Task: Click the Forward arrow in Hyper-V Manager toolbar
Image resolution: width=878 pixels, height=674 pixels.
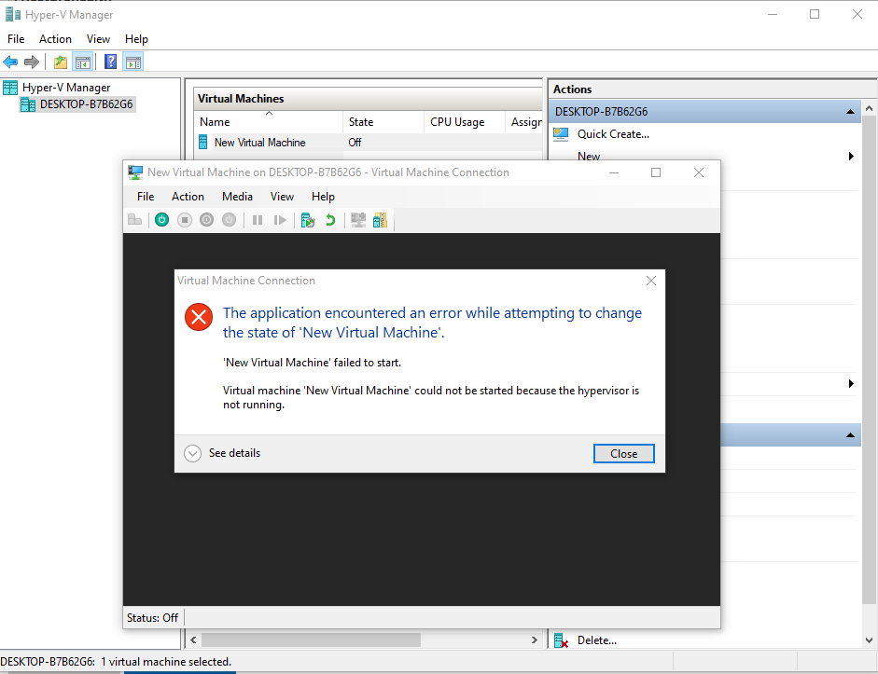Action: (32, 62)
